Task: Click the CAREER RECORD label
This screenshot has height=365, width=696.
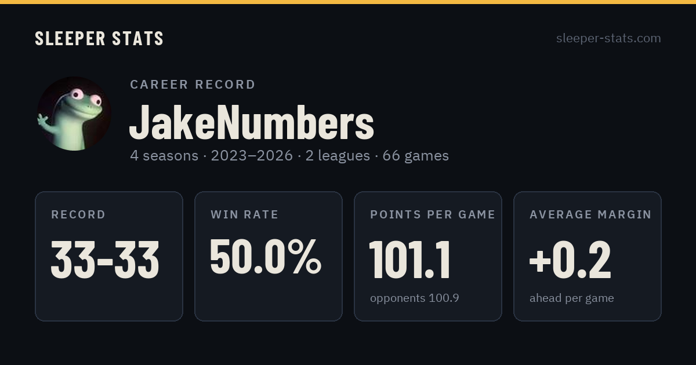Action: click(x=193, y=85)
